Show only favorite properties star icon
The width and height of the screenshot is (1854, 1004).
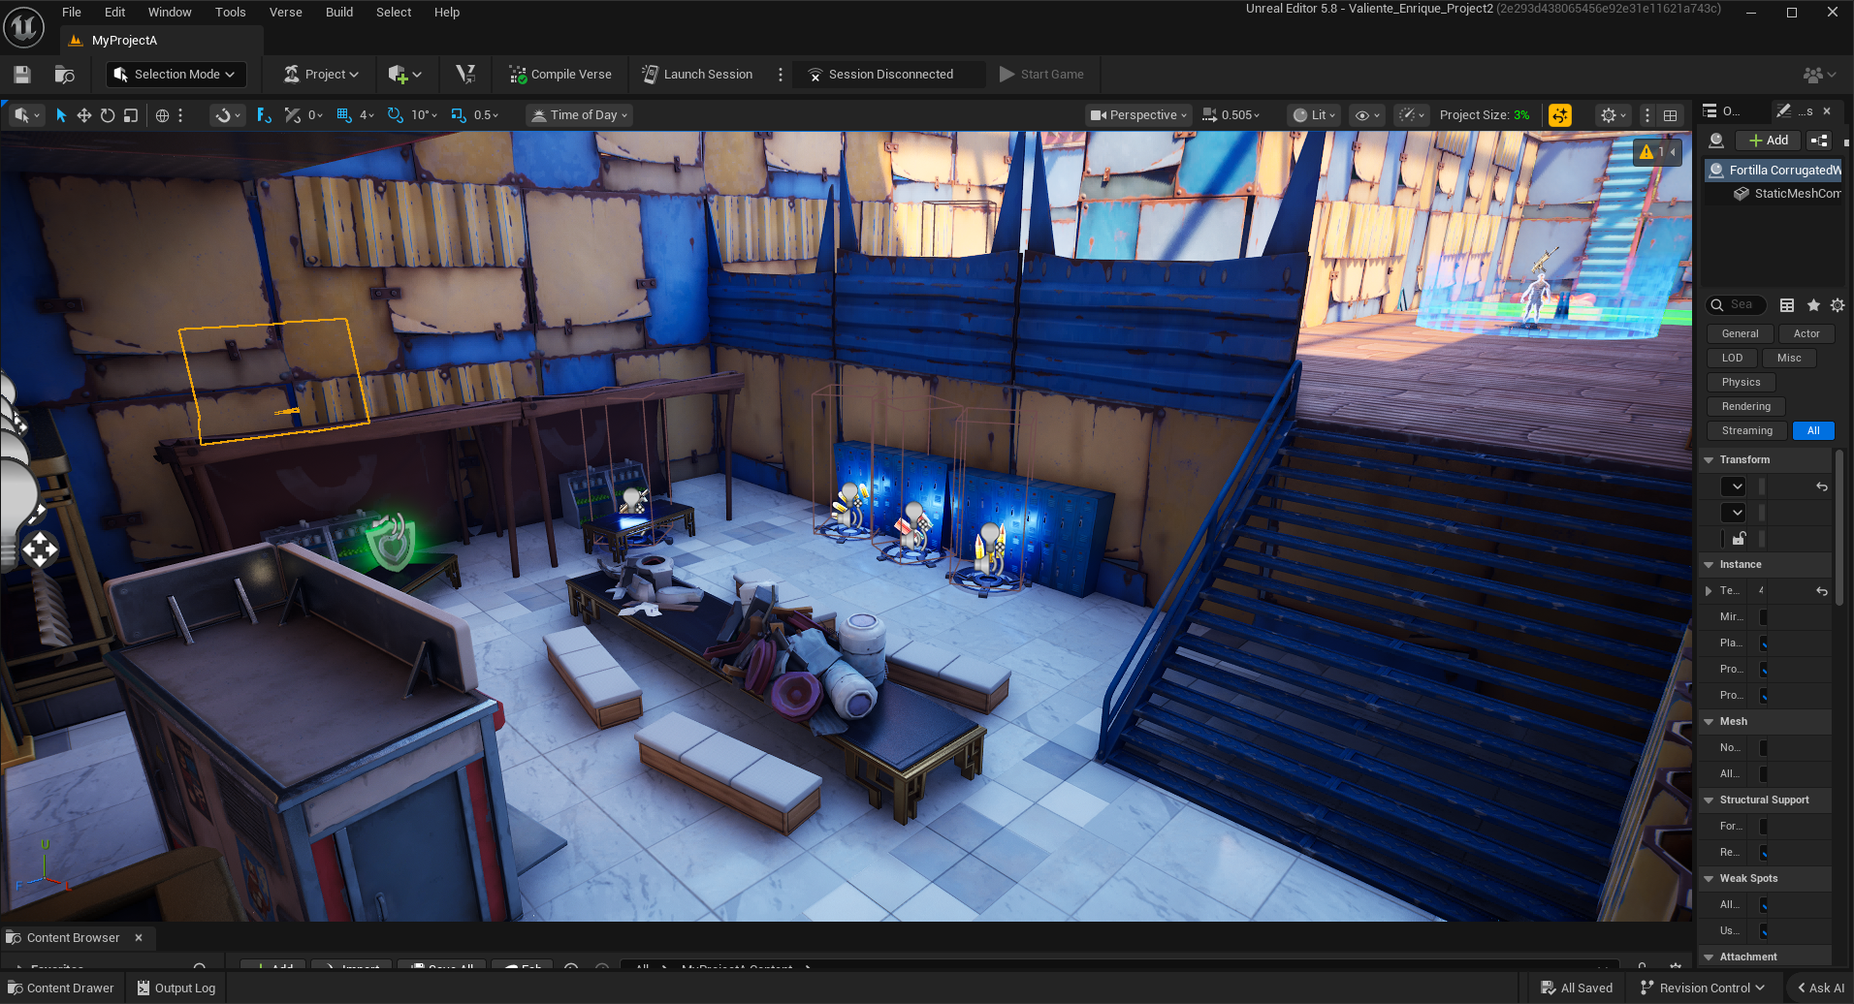pos(1813,305)
